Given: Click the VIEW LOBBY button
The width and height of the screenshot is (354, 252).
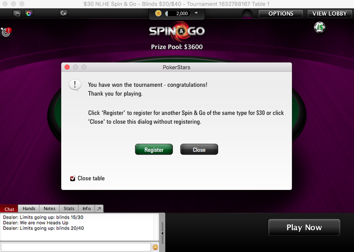Looking at the screenshot, I should [x=330, y=14].
